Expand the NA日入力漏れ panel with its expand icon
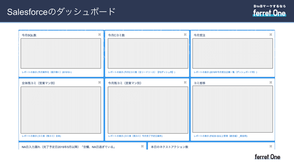The width and height of the screenshot is (294, 165). (x=142, y=146)
